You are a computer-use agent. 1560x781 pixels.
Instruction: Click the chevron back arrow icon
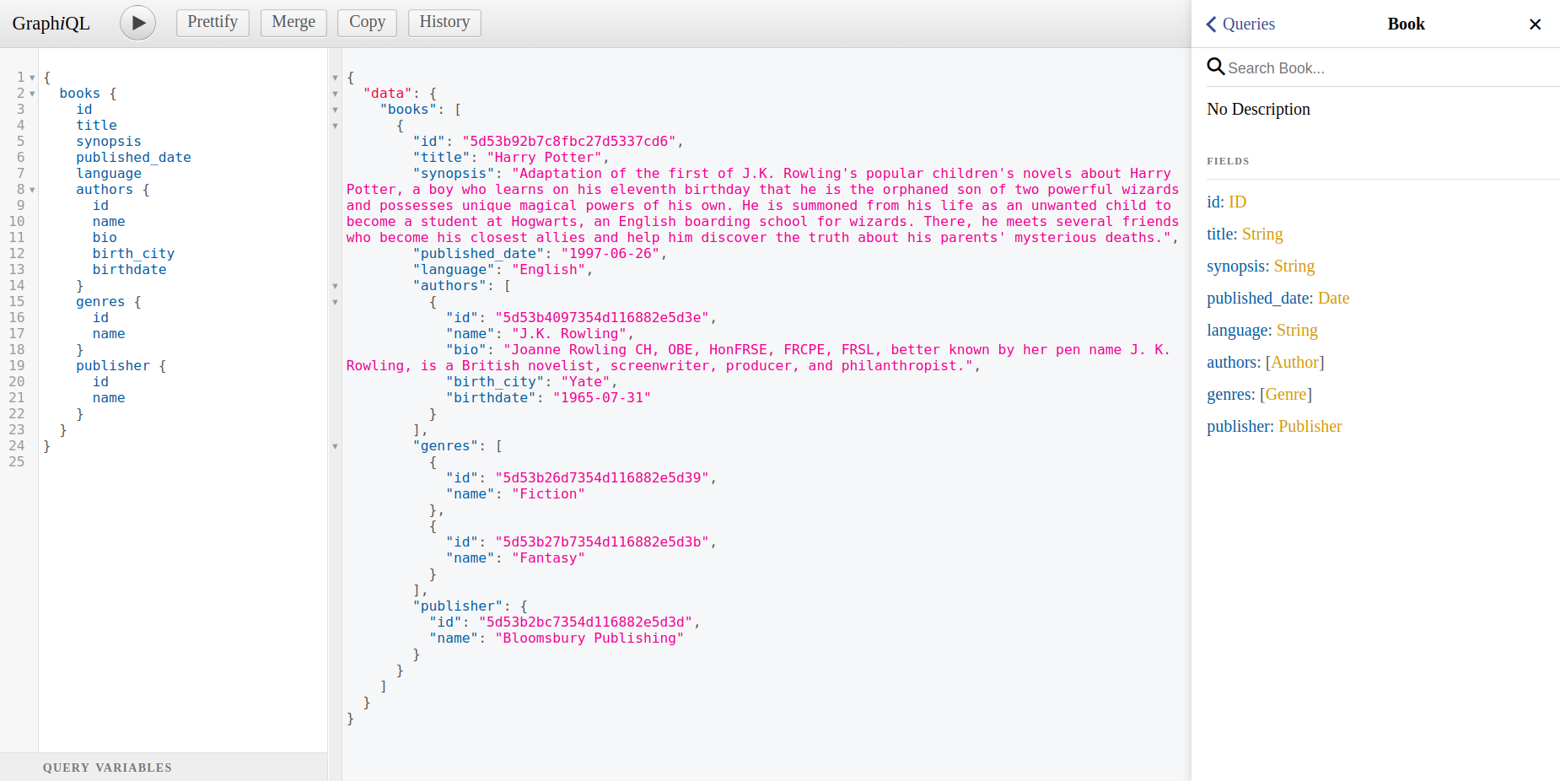pos(1211,24)
